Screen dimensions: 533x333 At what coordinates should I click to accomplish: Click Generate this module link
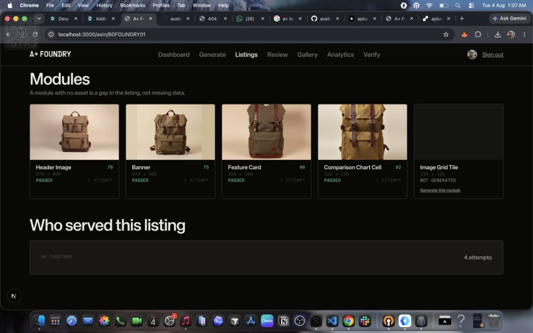(x=440, y=190)
